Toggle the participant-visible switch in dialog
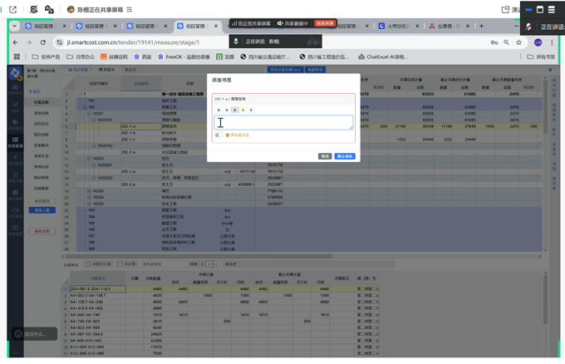This screenshot has height=364, width=565. click(x=219, y=135)
